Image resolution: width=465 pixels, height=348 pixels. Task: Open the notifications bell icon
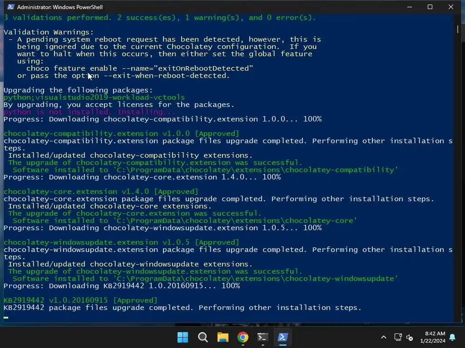[453, 337]
